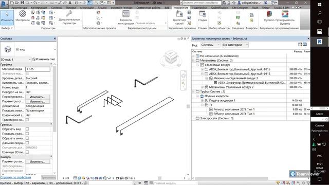Toggle the Обрезать вид checkbox
This screenshot has height=185, width=329.
coord(27,129)
